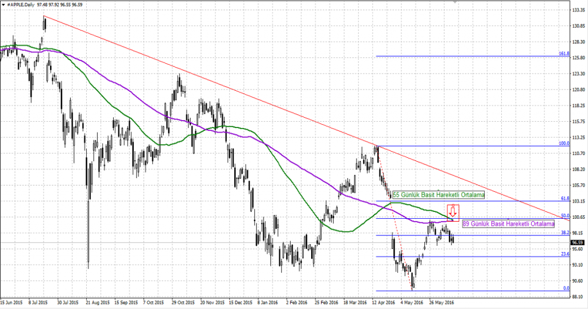The width and height of the screenshot is (588, 309).
Task: Click 108.20 on the price axis
Action: click(x=579, y=169)
